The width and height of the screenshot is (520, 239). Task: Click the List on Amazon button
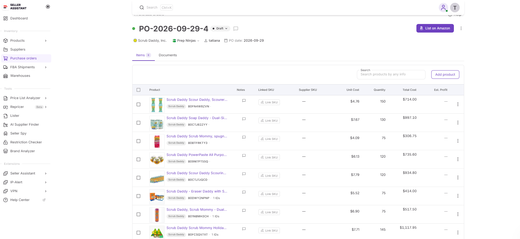(435, 28)
